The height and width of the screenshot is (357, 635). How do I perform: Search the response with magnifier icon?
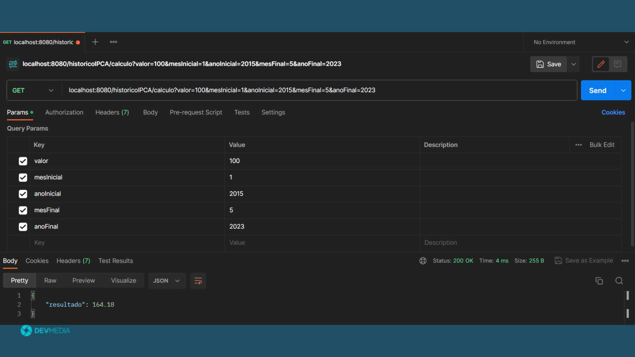pyautogui.click(x=619, y=281)
